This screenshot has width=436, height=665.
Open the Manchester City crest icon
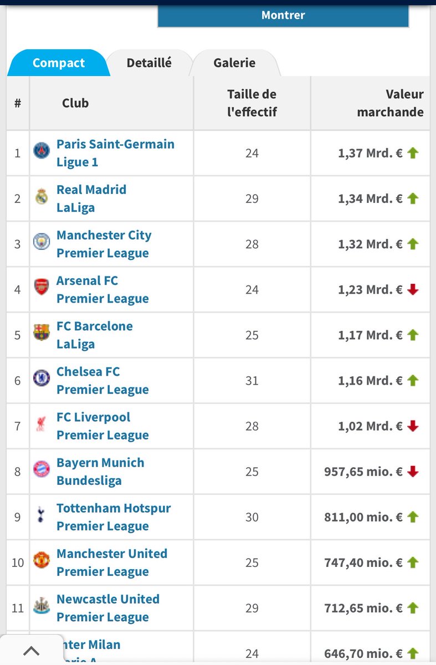42,242
